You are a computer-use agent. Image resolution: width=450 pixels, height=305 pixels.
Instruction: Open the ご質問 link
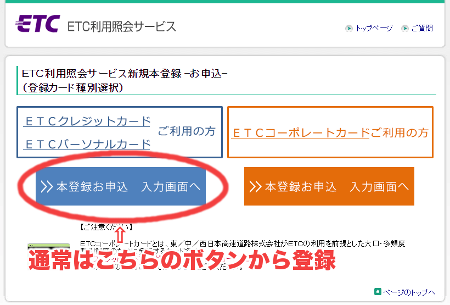422,28
